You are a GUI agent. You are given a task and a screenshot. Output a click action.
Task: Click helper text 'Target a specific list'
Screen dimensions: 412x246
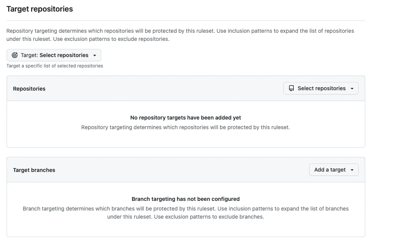pos(55,66)
